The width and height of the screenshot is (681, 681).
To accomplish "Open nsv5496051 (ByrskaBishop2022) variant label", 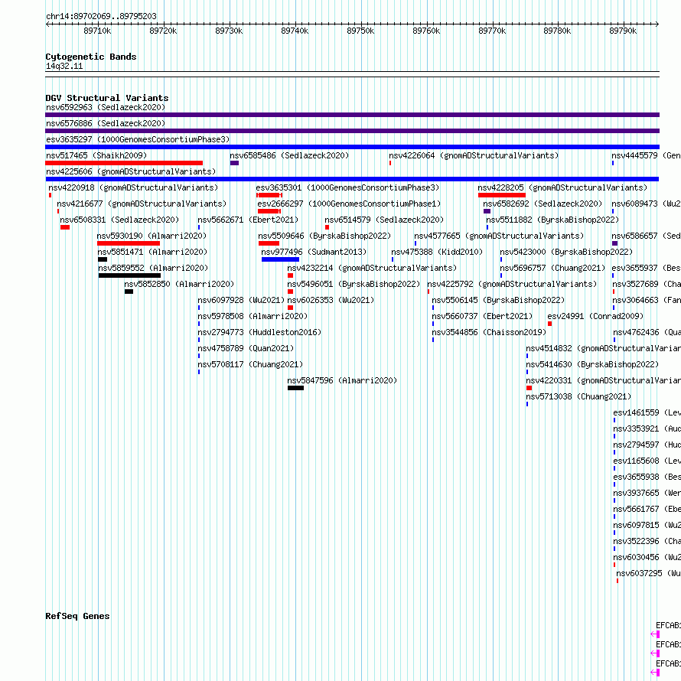I will [x=354, y=284].
